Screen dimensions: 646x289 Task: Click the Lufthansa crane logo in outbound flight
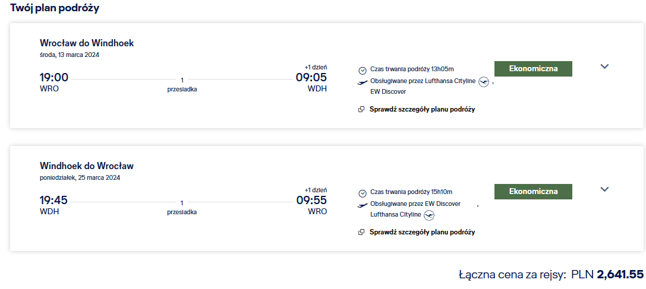[484, 81]
